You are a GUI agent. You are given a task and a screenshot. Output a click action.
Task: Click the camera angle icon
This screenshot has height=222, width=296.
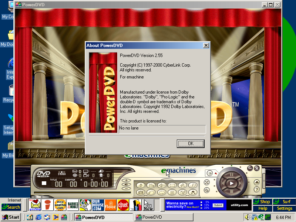point(151,185)
